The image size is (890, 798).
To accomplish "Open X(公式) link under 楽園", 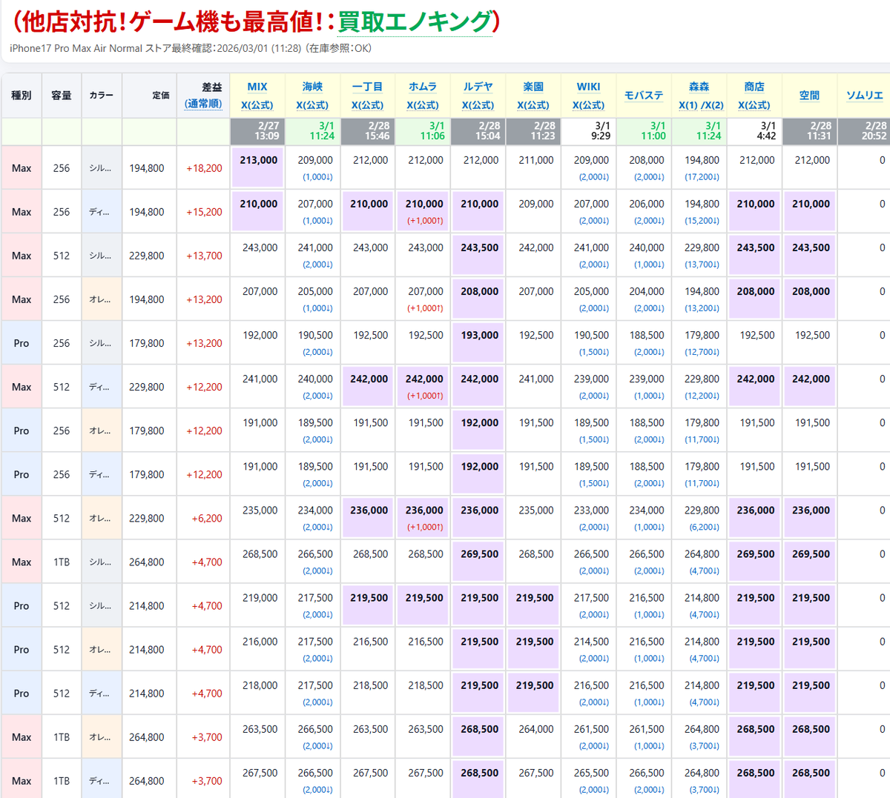I will tap(533, 105).
